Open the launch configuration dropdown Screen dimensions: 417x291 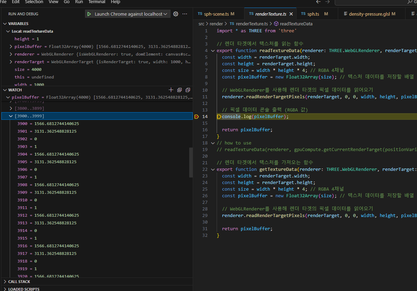pyautogui.click(x=127, y=14)
